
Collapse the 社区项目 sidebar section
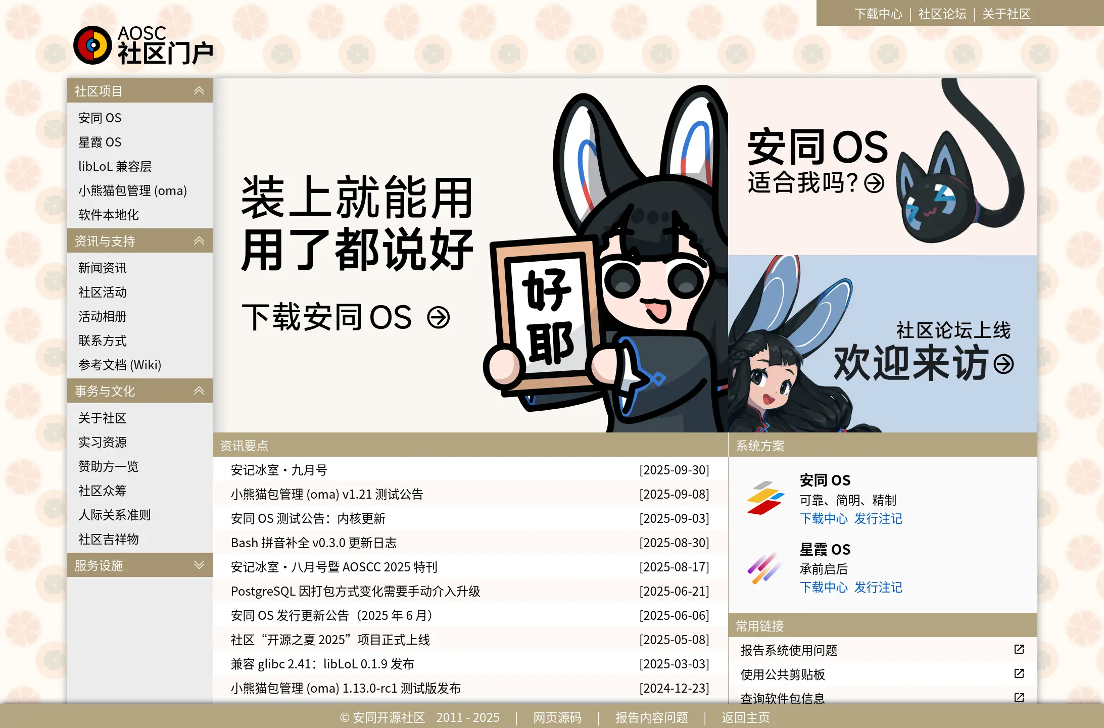pos(199,91)
